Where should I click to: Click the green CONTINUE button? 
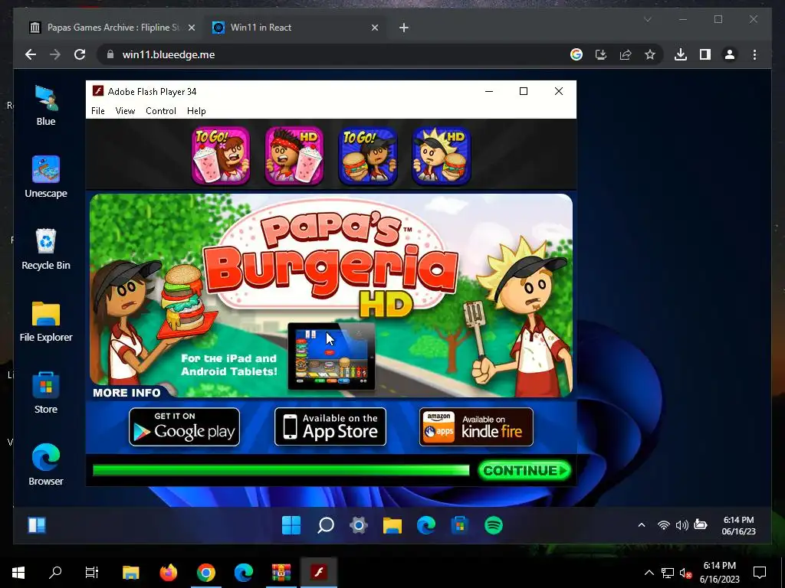point(524,471)
